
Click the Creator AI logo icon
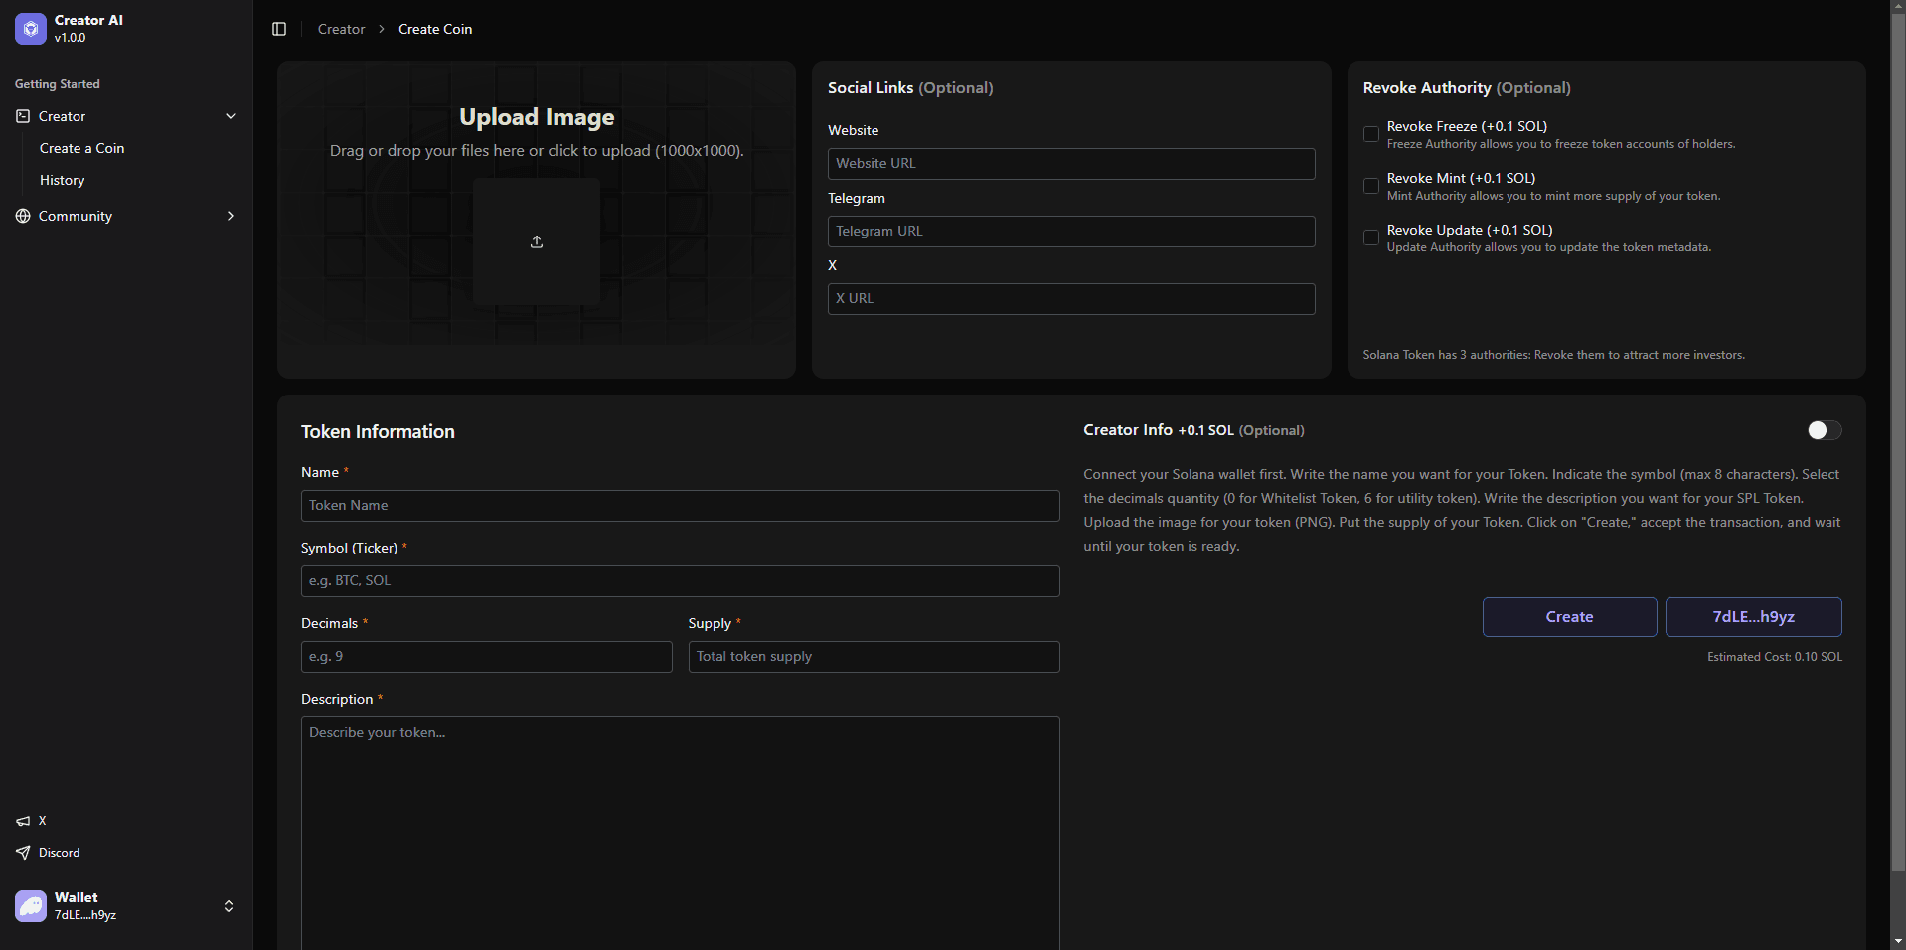(x=31, y=29)
